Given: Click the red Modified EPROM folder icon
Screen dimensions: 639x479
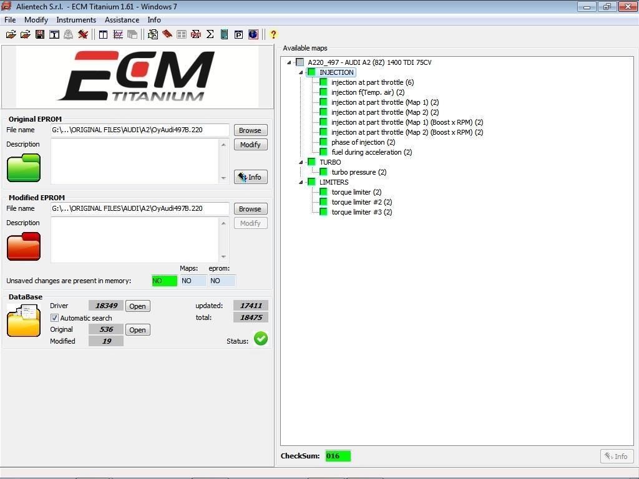Looking at the screenshot, I should click(x=24, y=246).
